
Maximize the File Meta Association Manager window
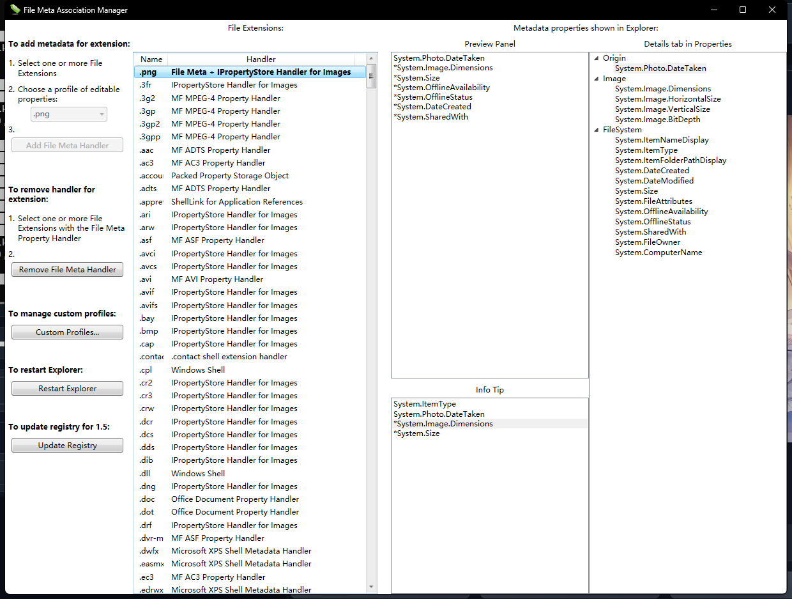743,10
